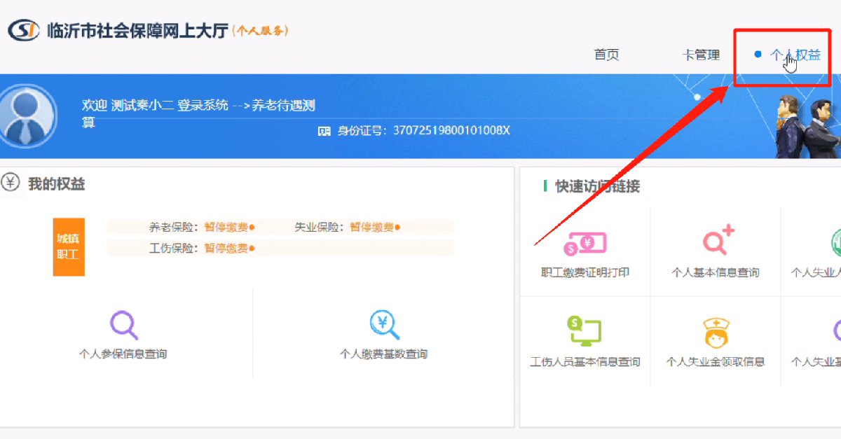
Task: Click 个人参保信息查询 magnifier icon
Action: pos(123,325)
